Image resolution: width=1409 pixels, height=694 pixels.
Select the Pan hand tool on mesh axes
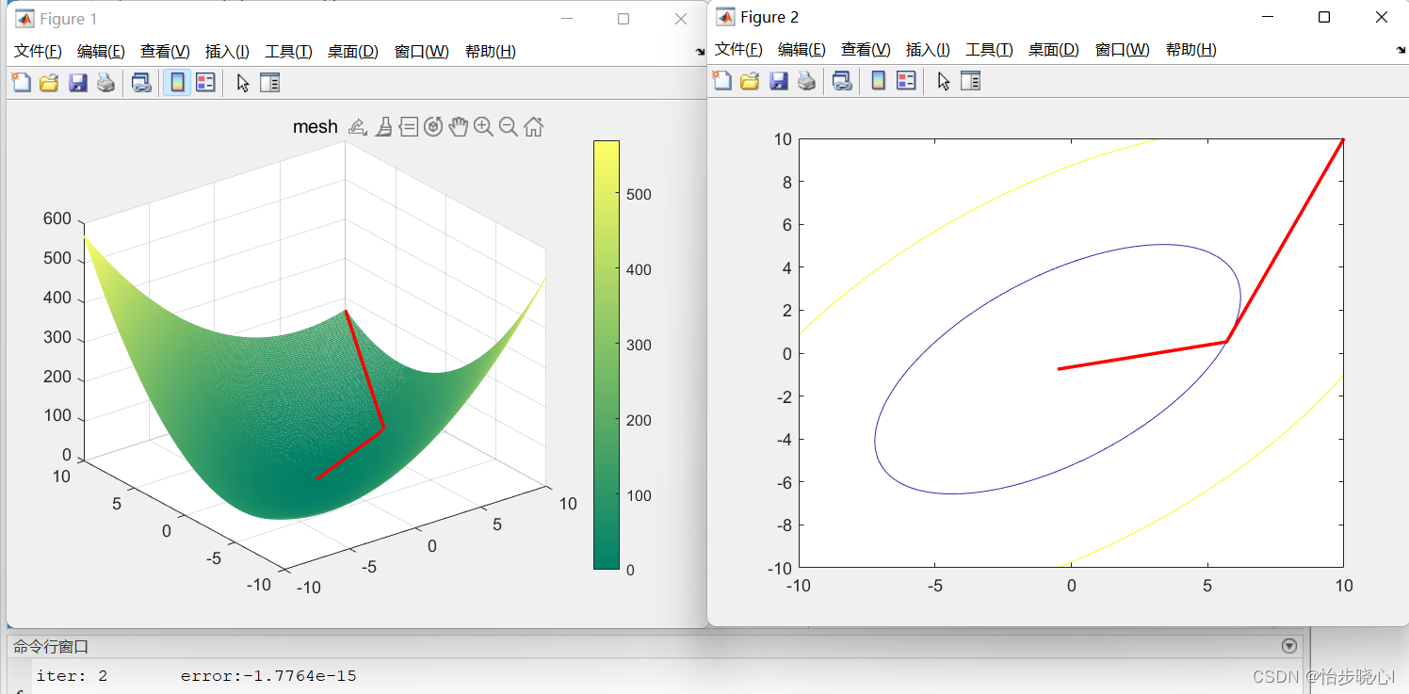pos(459,126)
